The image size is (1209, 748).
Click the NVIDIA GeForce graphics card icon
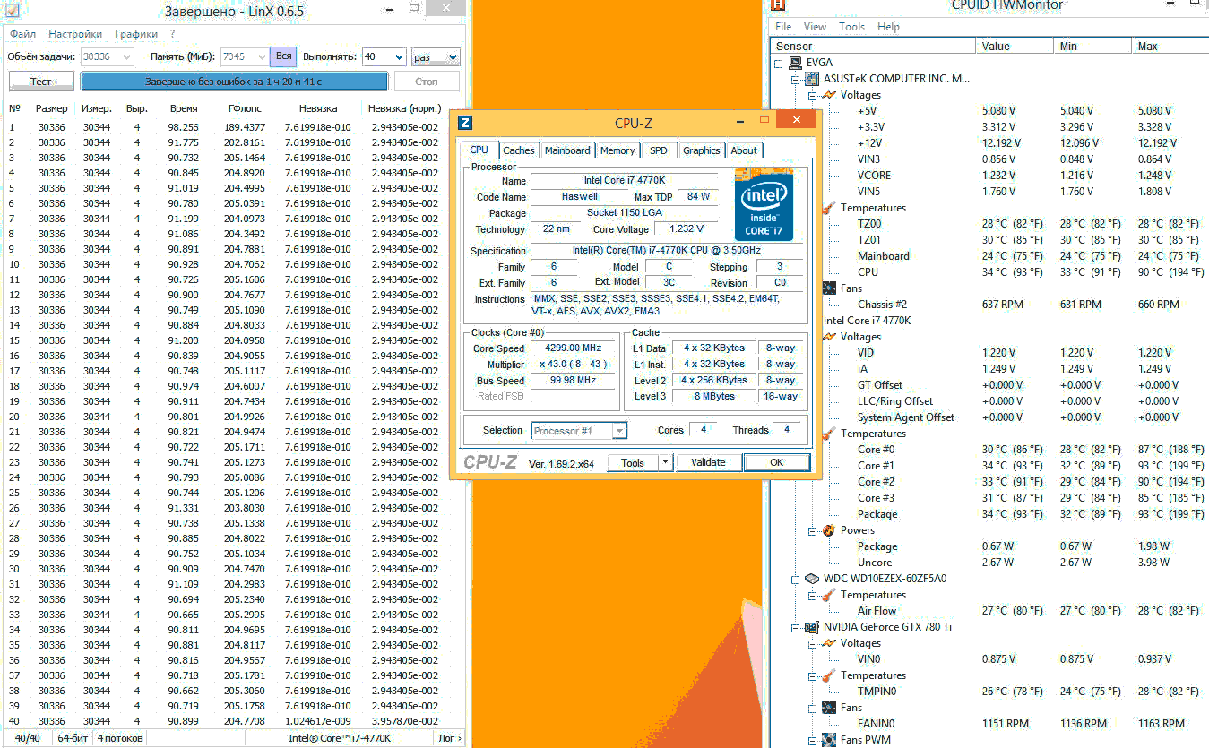tap(811, 627)
